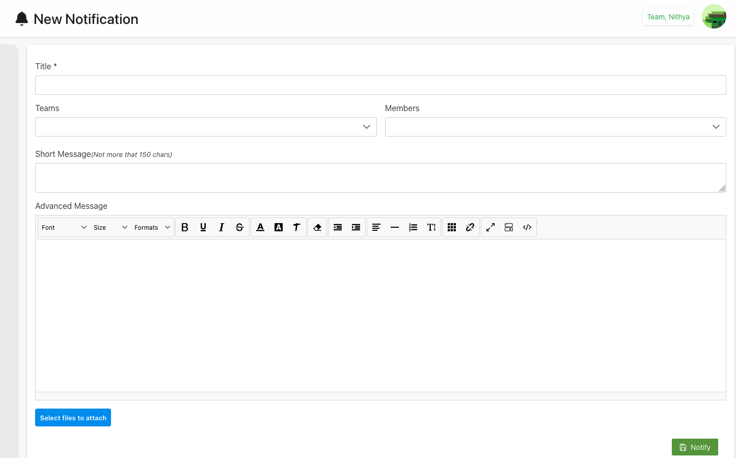Apply strikethrough formatting
The width and height of the screenshot is (736, 458).
pos(240,227)
